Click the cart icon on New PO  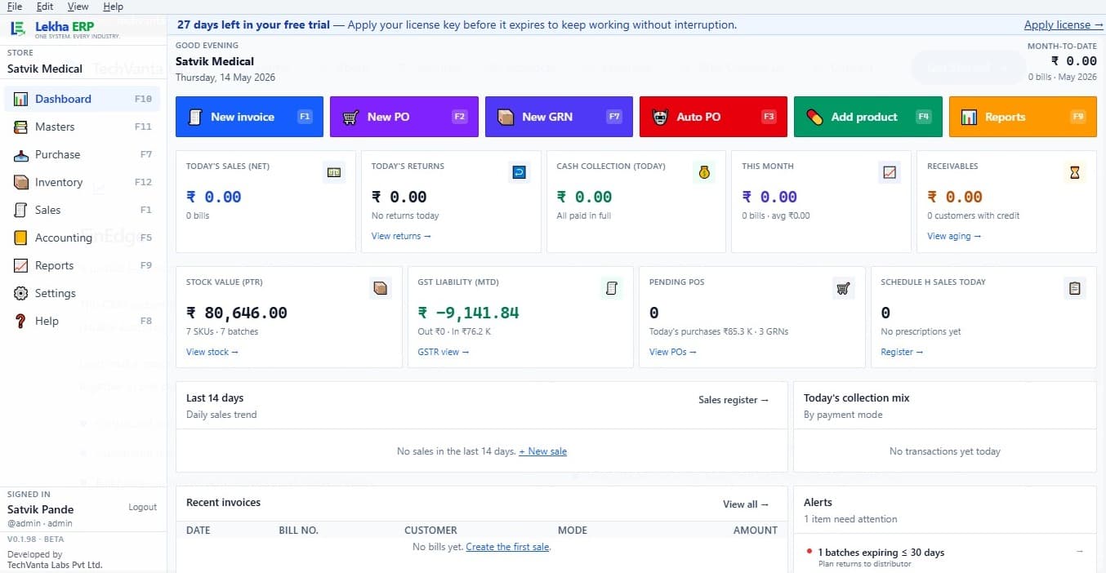[x=350, y=117]
